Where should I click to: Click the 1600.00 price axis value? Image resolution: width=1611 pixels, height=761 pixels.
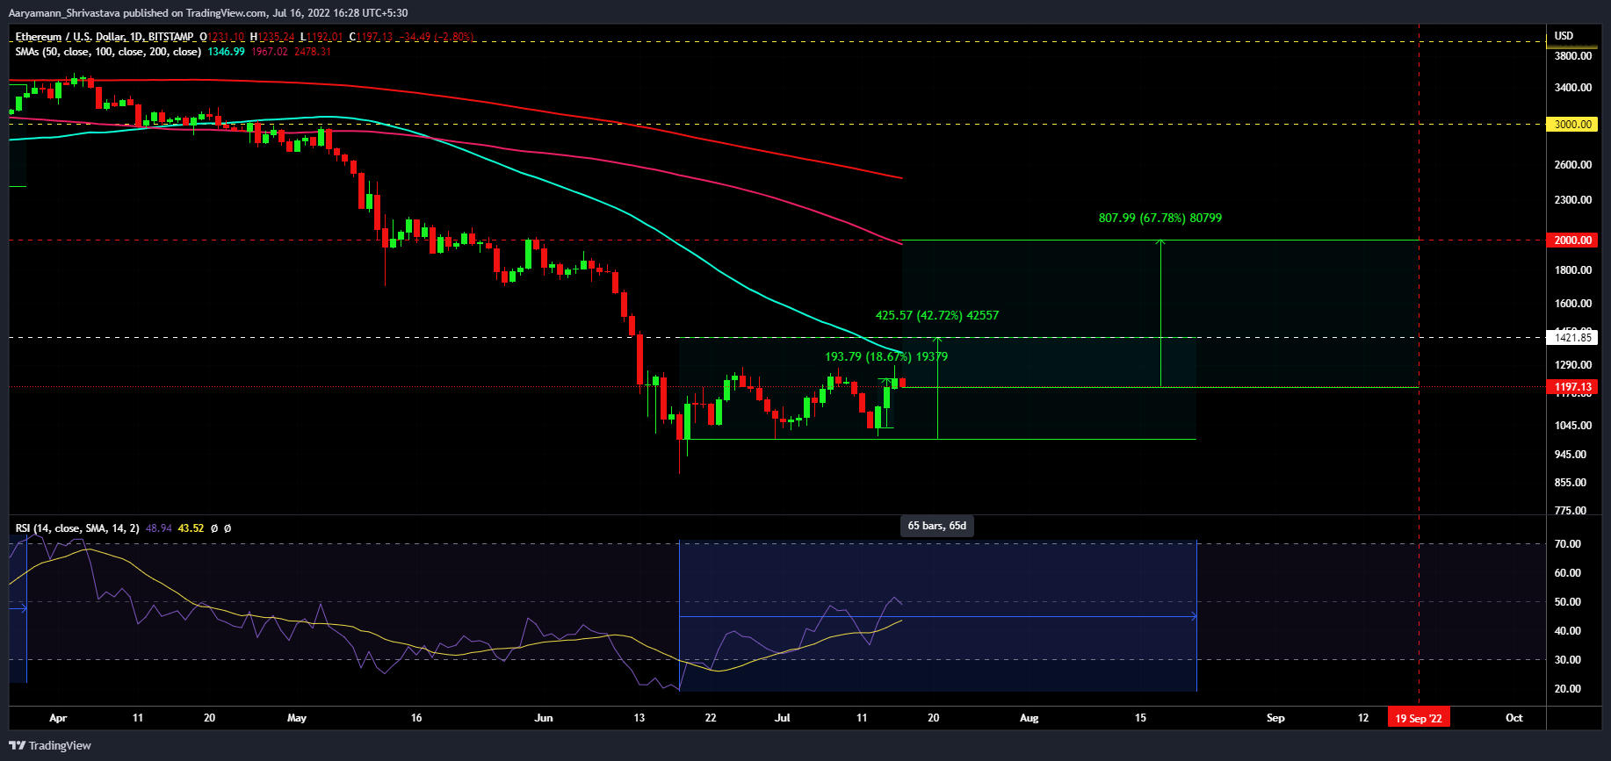(1572, 304)
